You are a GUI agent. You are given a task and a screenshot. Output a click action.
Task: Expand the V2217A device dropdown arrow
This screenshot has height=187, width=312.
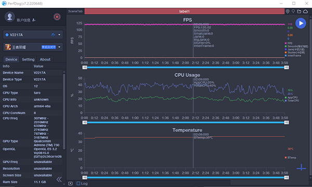click(59, 35)
